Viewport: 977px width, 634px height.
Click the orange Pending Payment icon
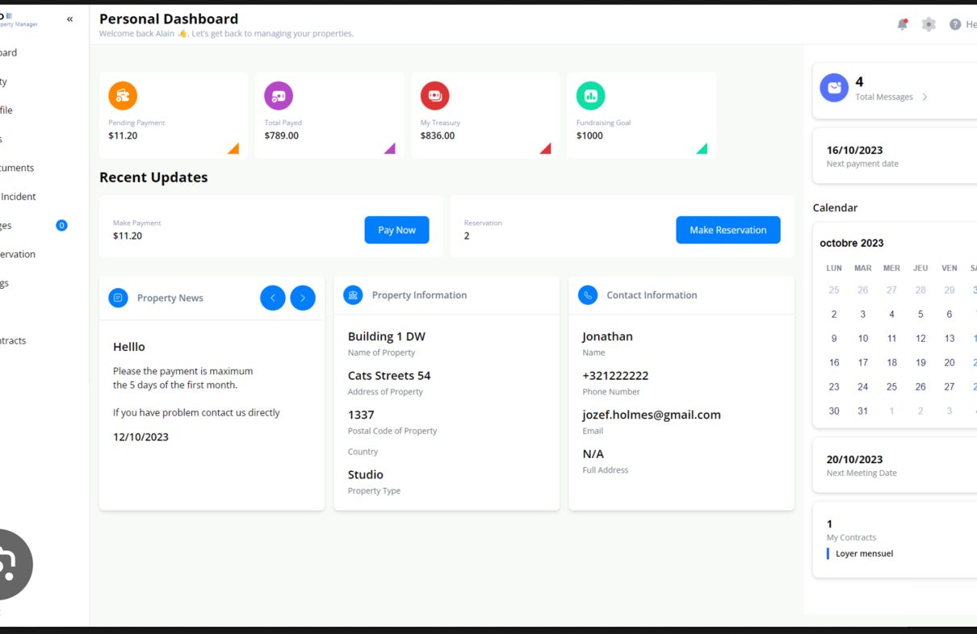123,96
